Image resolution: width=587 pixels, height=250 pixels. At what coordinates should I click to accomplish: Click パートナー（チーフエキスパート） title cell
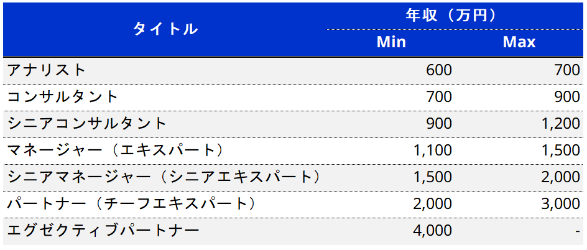tap(133, 203)
